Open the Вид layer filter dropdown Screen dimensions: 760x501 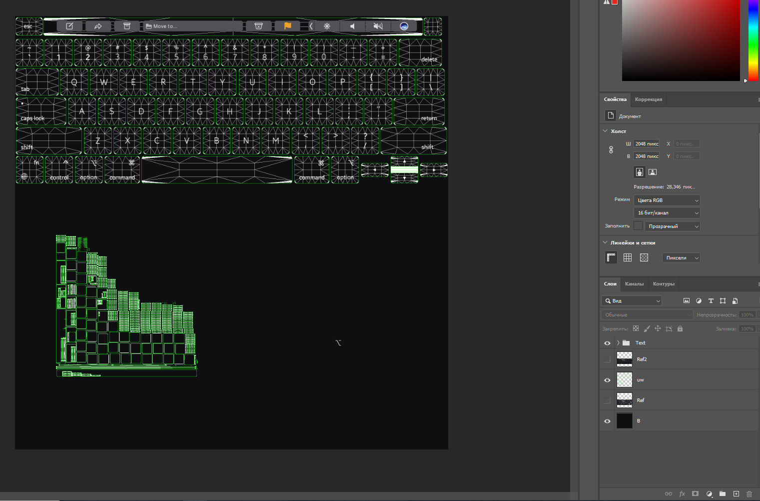[632, 300]
